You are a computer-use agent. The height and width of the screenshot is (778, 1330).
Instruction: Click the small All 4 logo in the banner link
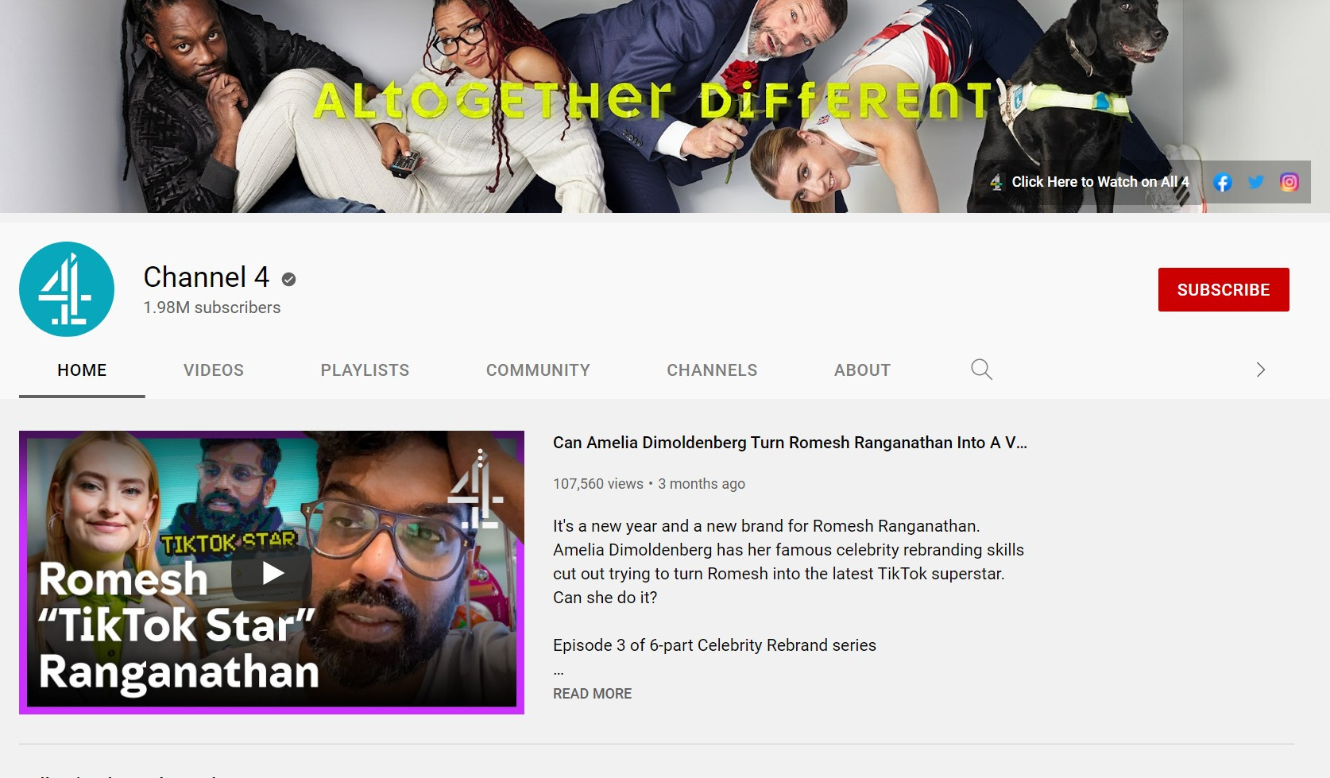pos(996,182)
